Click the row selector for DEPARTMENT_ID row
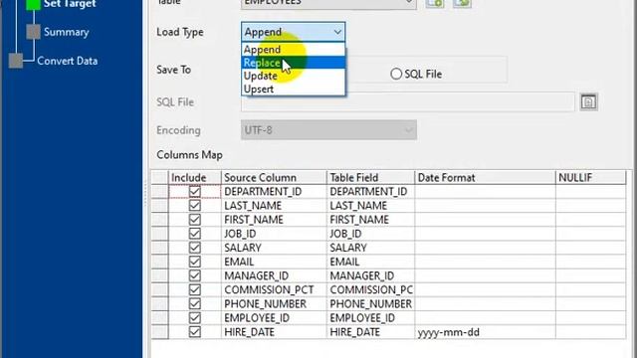The image size is (637, 358). (x=159, y=191)
